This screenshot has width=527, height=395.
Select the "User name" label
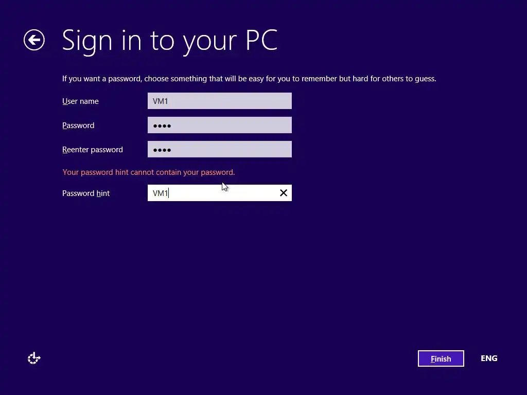tap(80, 101)
